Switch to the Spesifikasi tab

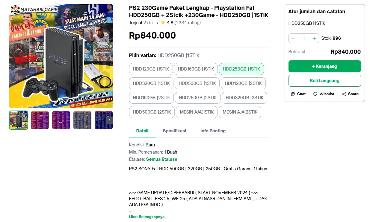tap(174, 131)
